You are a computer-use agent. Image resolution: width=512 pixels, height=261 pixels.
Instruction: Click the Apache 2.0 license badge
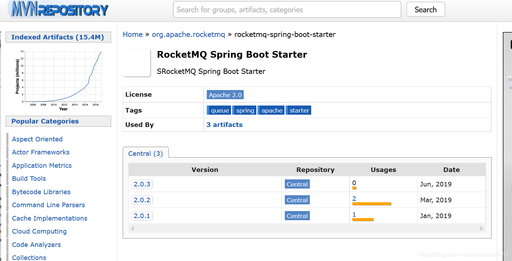pyautogui.click(x=225, y=95)
